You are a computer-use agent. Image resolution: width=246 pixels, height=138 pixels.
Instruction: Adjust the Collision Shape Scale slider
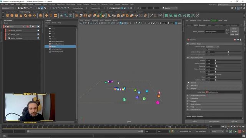228,52
